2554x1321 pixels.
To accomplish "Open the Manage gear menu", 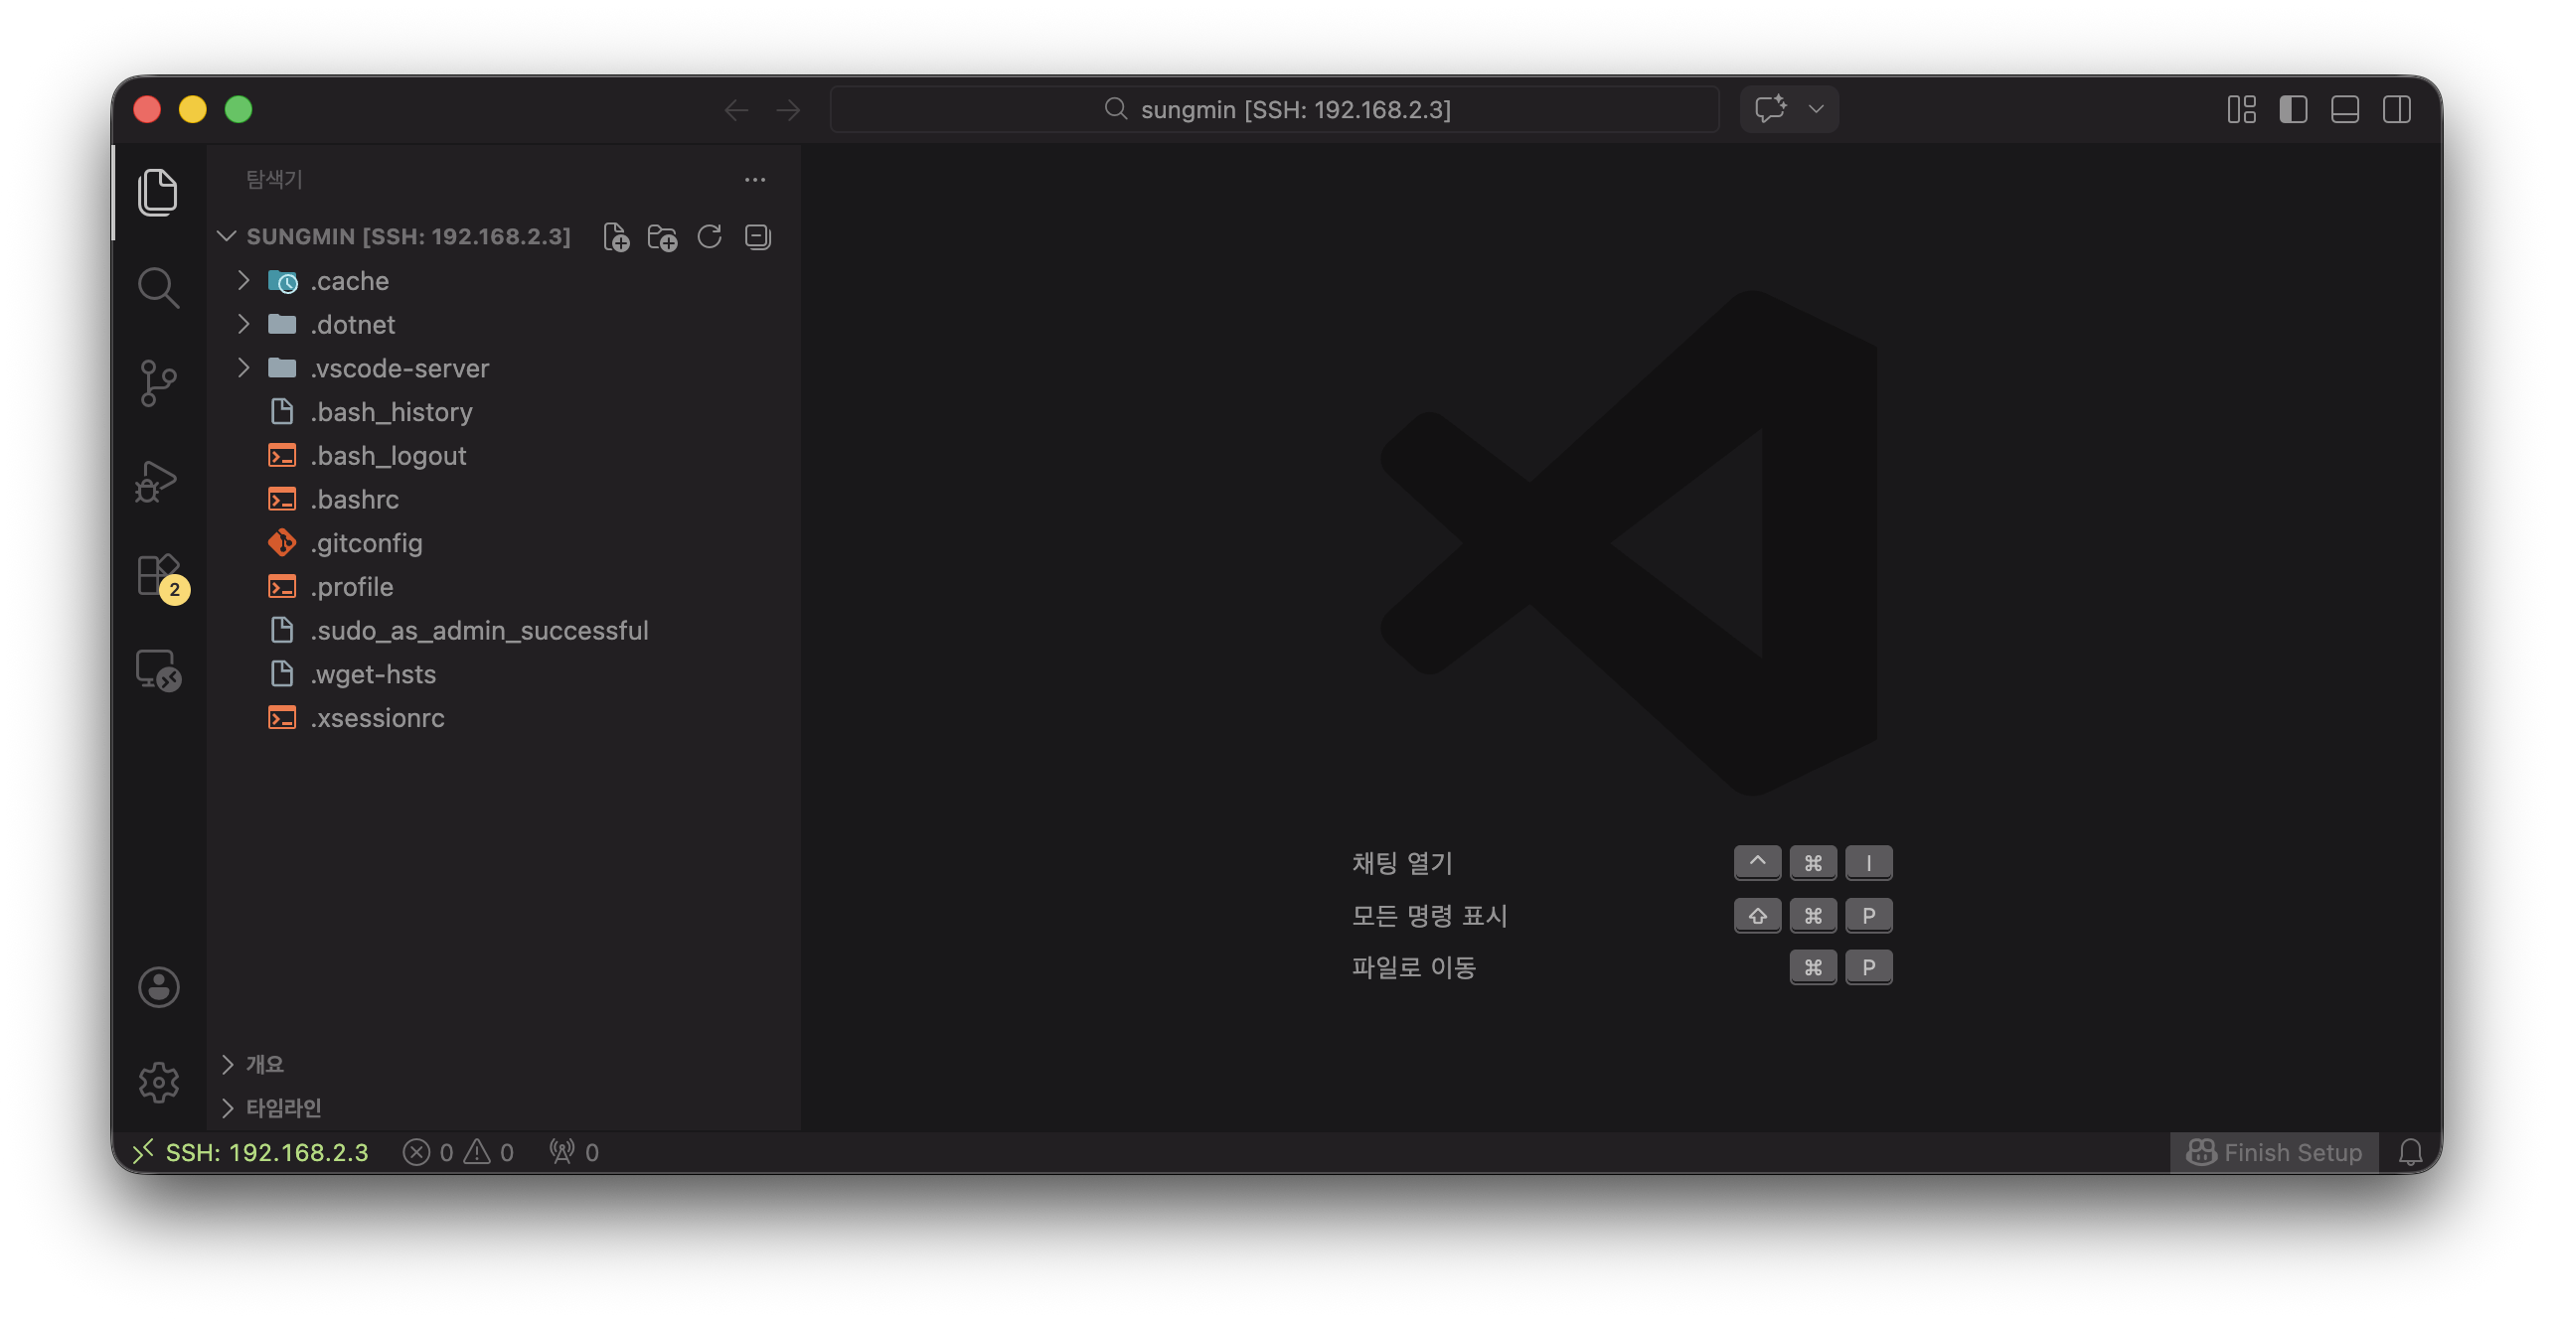I will click(x=158, y=1082).
